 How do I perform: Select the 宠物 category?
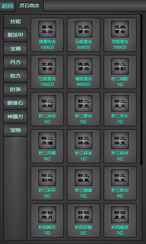tap(15, 130)
